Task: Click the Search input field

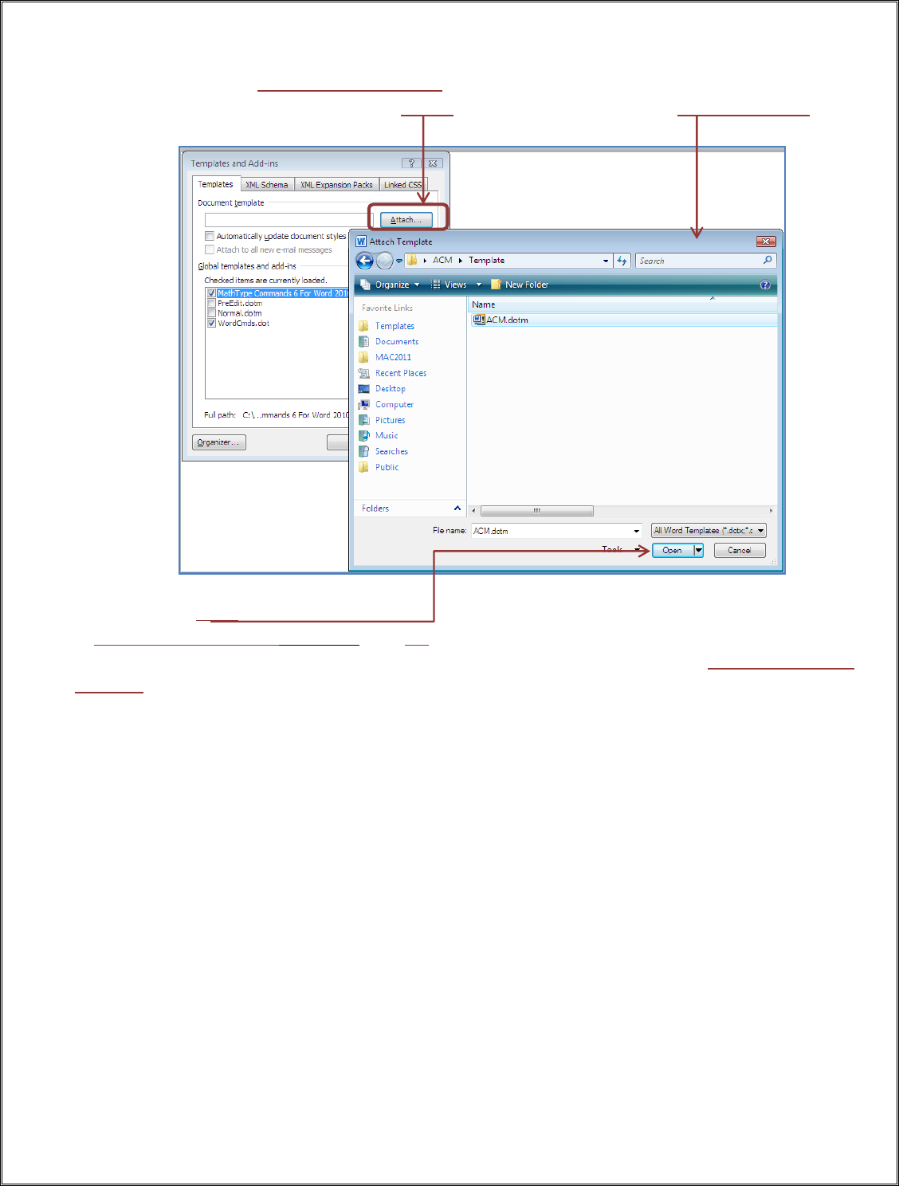Action: [699, 261]
